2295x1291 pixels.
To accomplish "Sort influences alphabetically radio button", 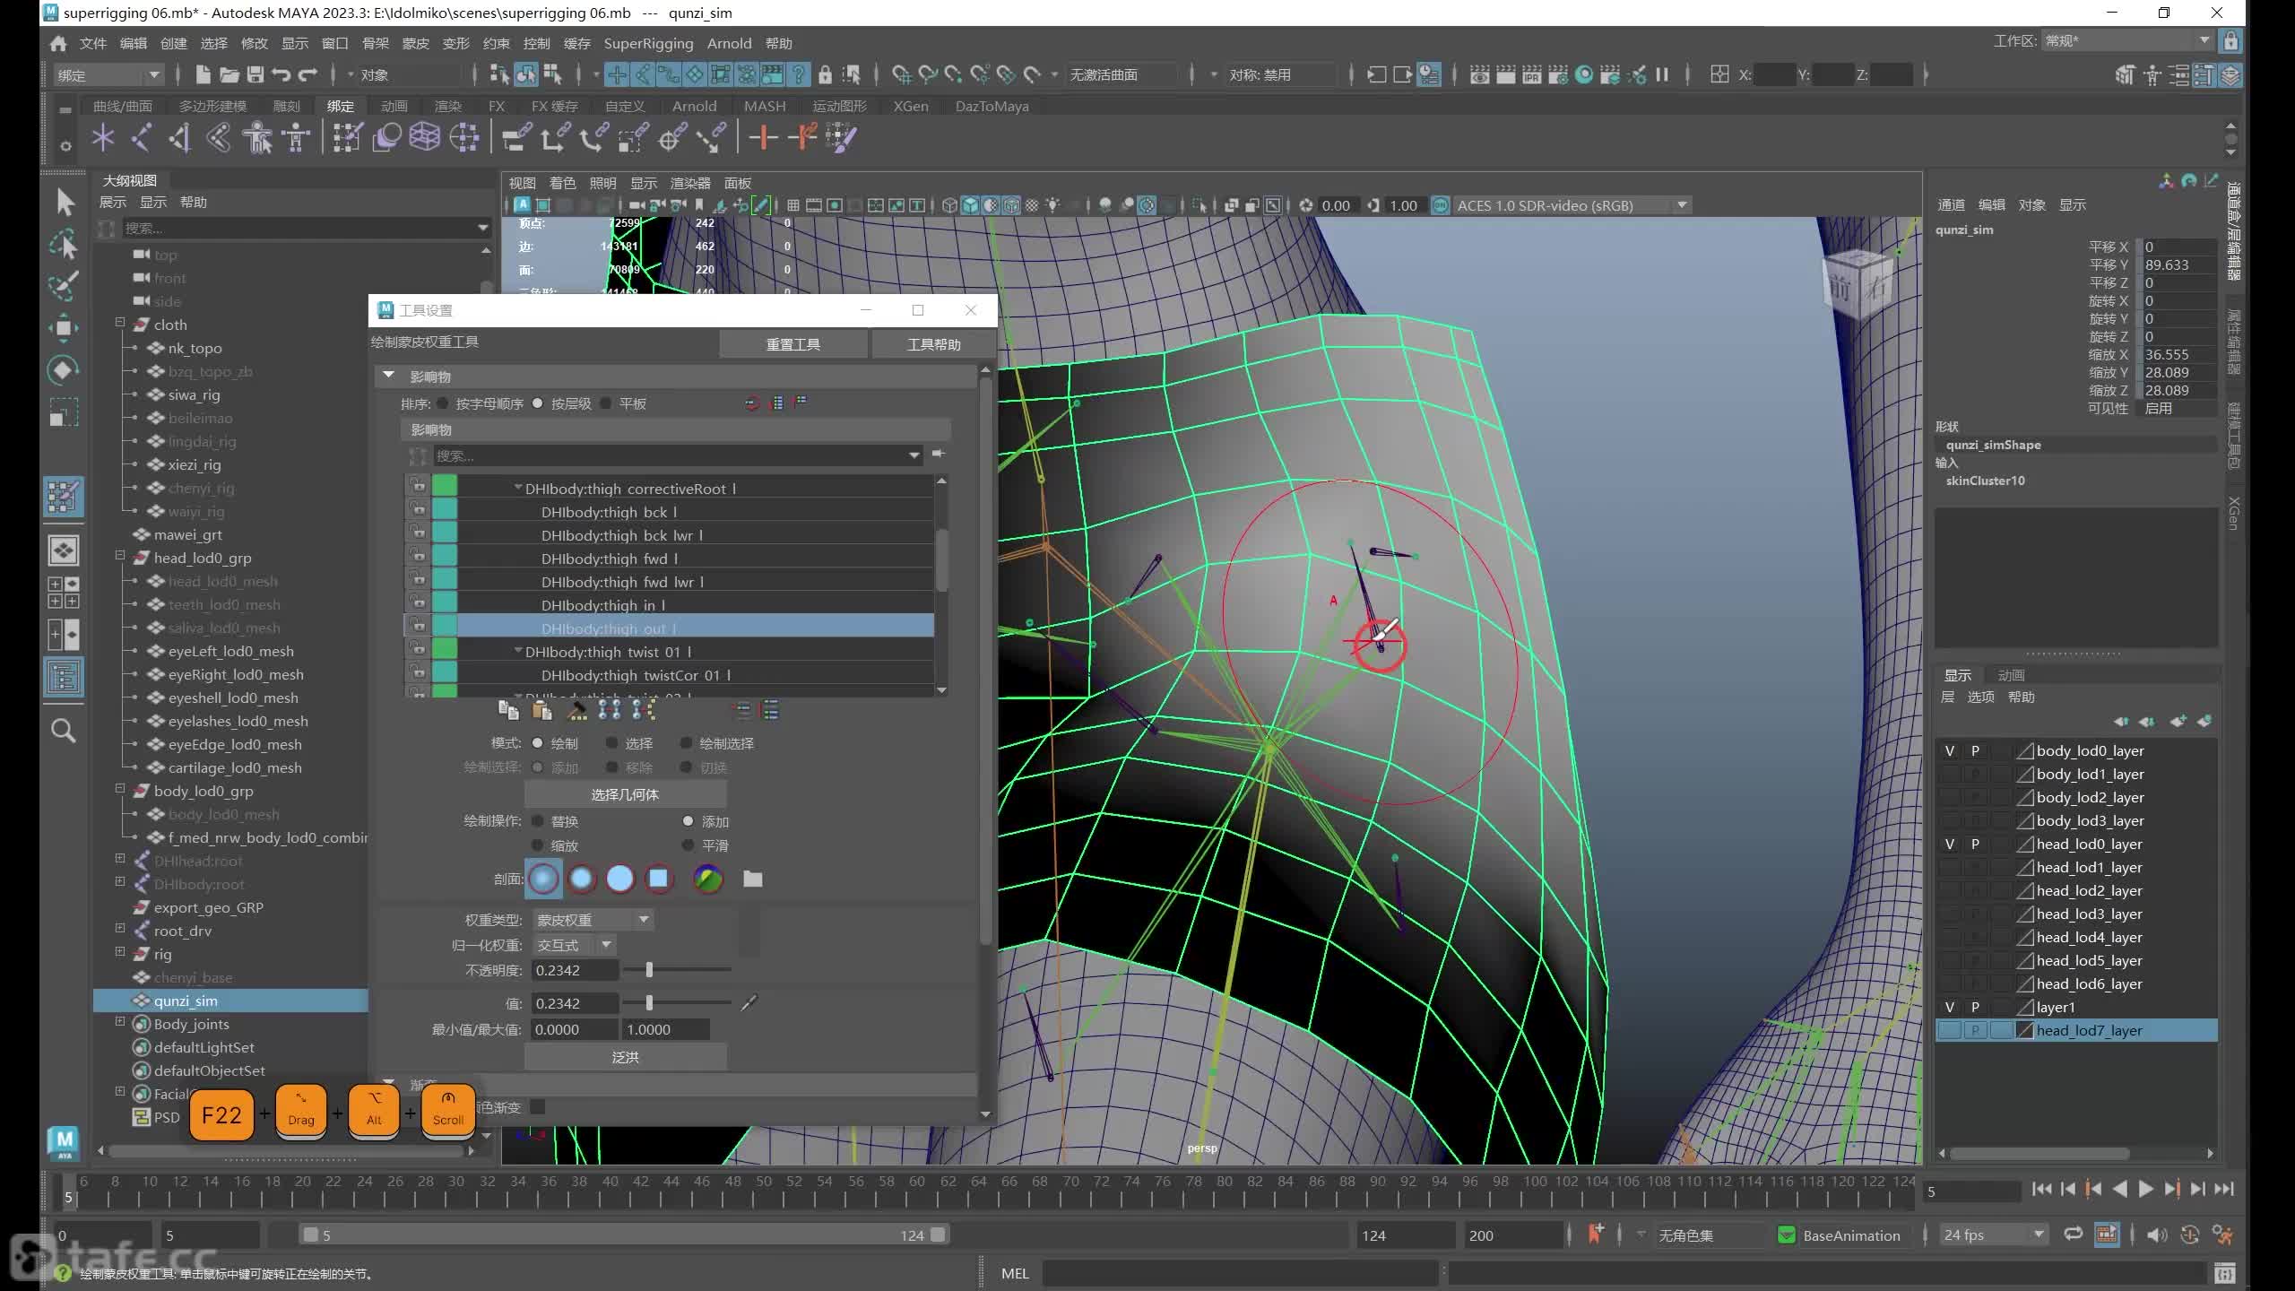I will pos(443,403).
